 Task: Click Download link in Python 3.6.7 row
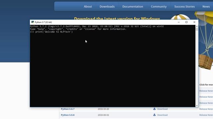(162, 109)
